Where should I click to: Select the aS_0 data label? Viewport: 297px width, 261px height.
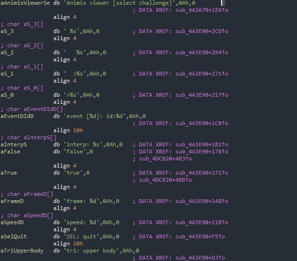tap(7, 95)
